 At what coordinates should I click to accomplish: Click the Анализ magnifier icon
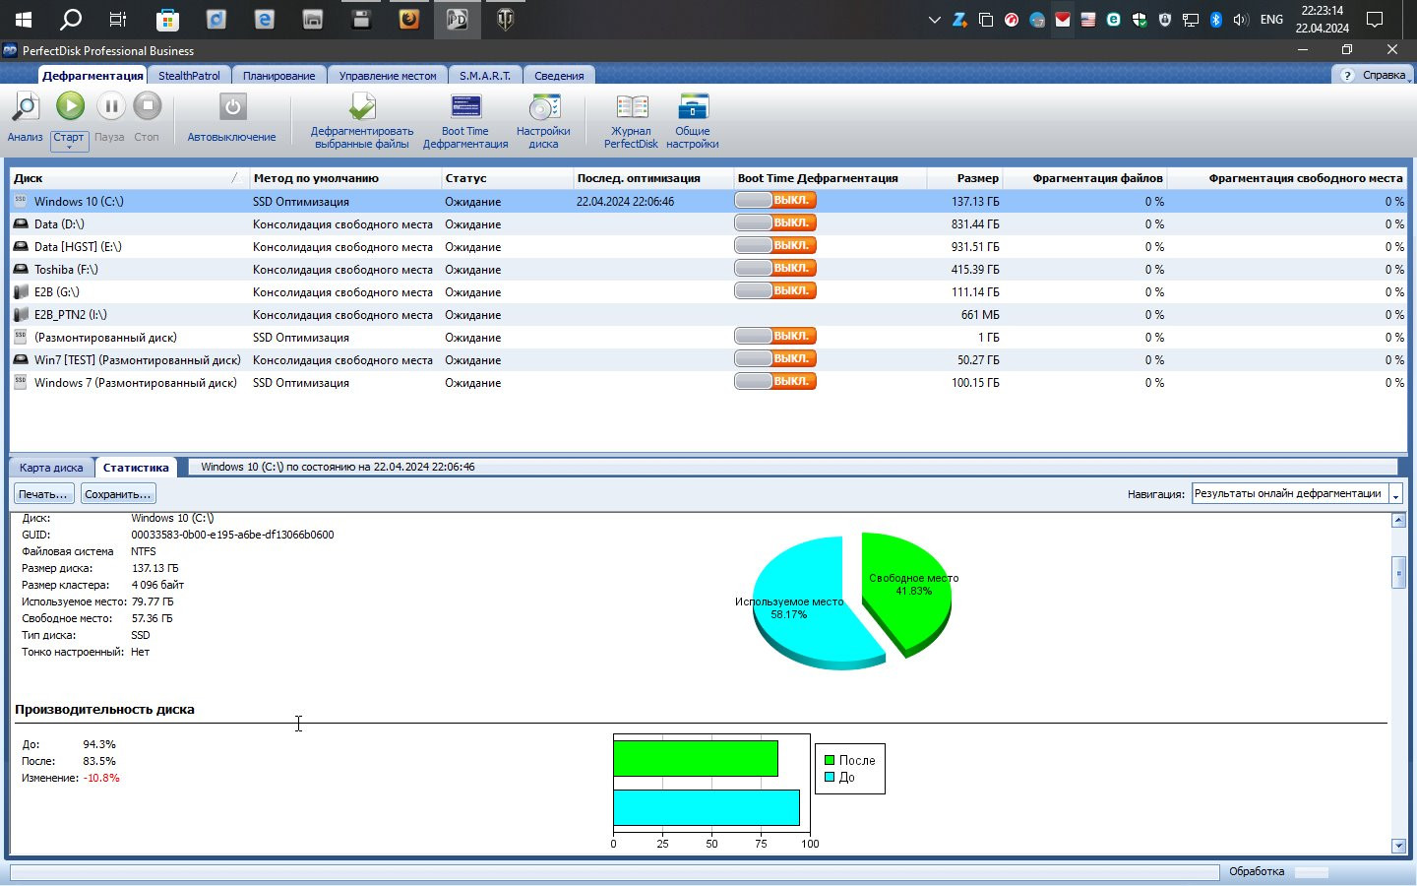[25, 107]
